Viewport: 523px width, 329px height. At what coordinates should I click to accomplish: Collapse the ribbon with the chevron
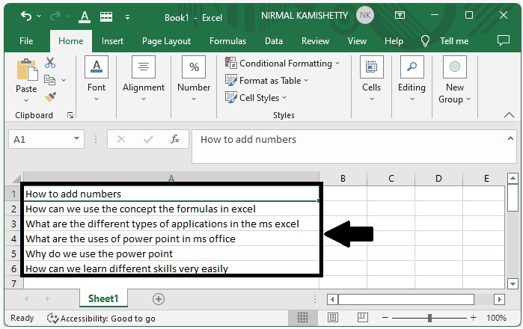coord(509,115)
